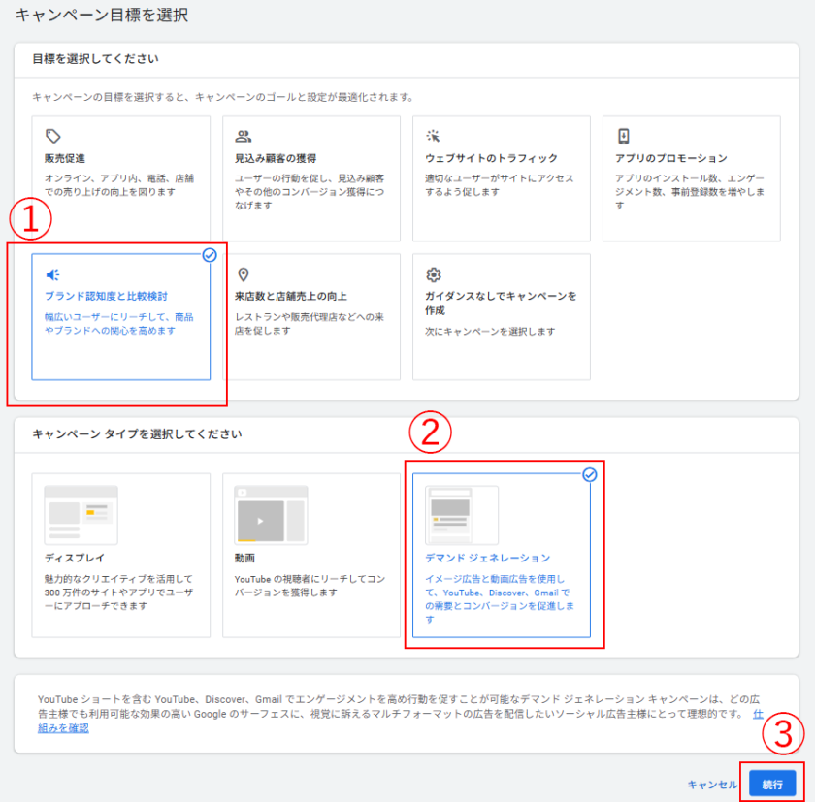Pick the ウェブサイトのトラフィック goal title
The height and width of the screenshot is (802, 815).
tap(491, 158)
